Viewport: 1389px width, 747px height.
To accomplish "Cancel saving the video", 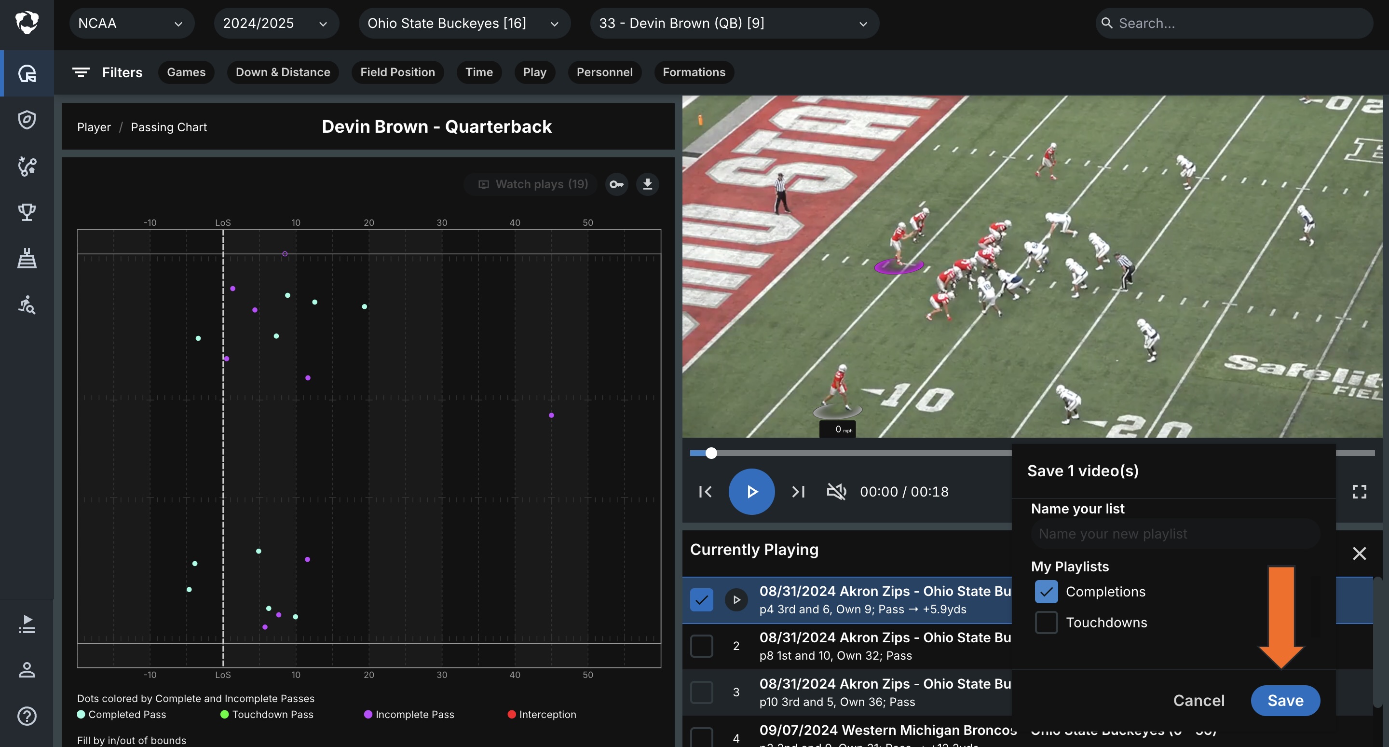I will pos(1198,701).
